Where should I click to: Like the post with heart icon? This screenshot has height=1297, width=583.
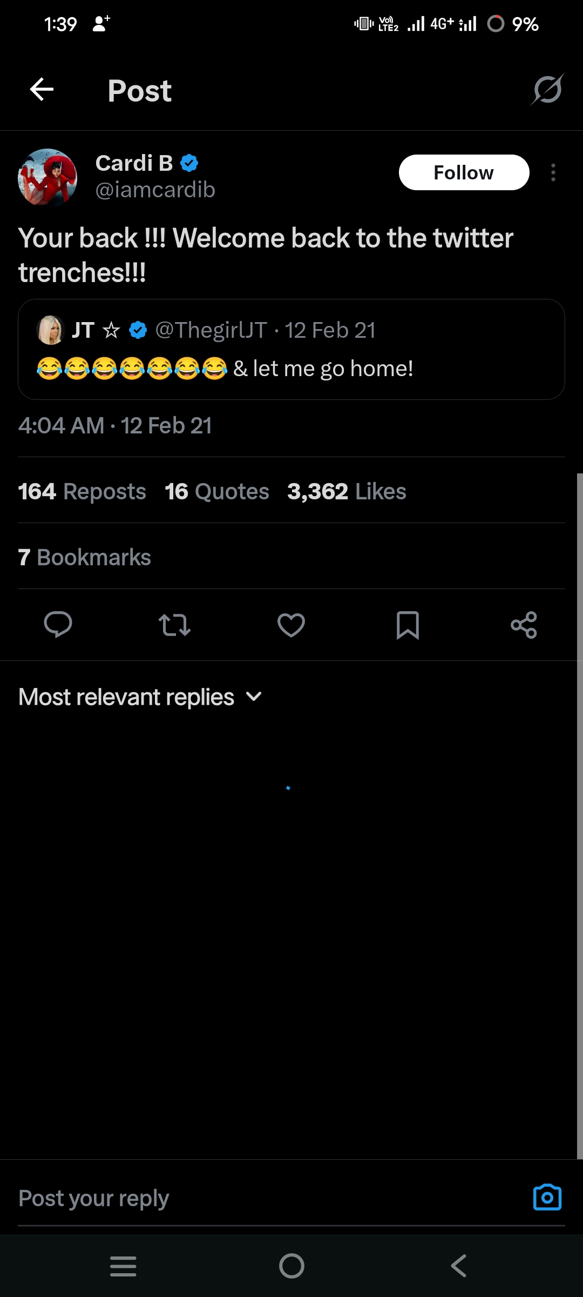coord(291,625)
